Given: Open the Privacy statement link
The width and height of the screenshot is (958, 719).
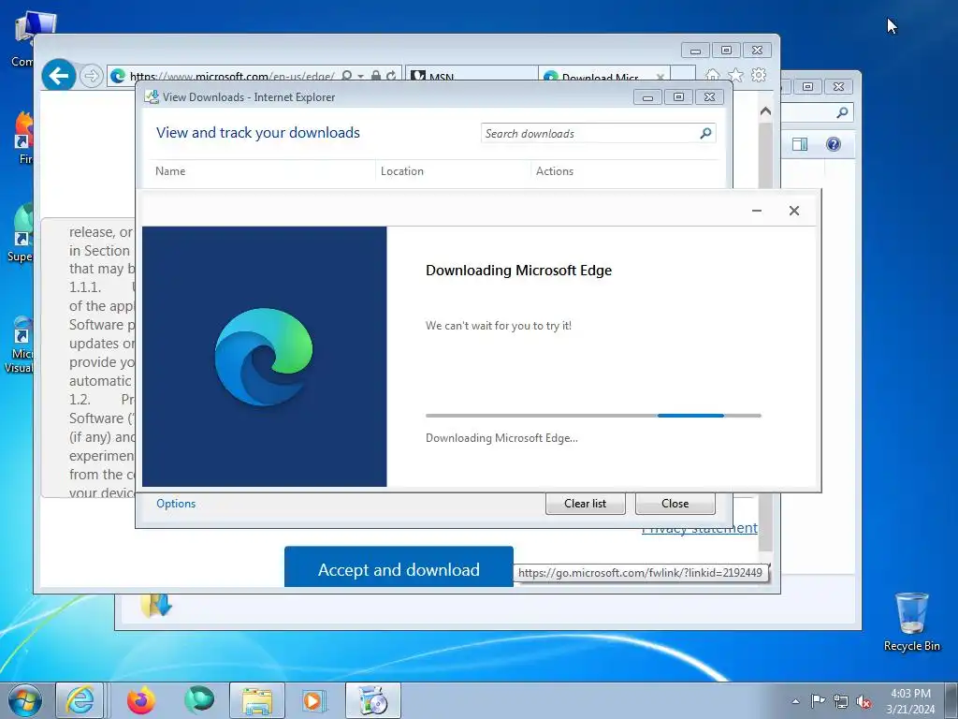Looking at the screenshot, I should point(700,528).
